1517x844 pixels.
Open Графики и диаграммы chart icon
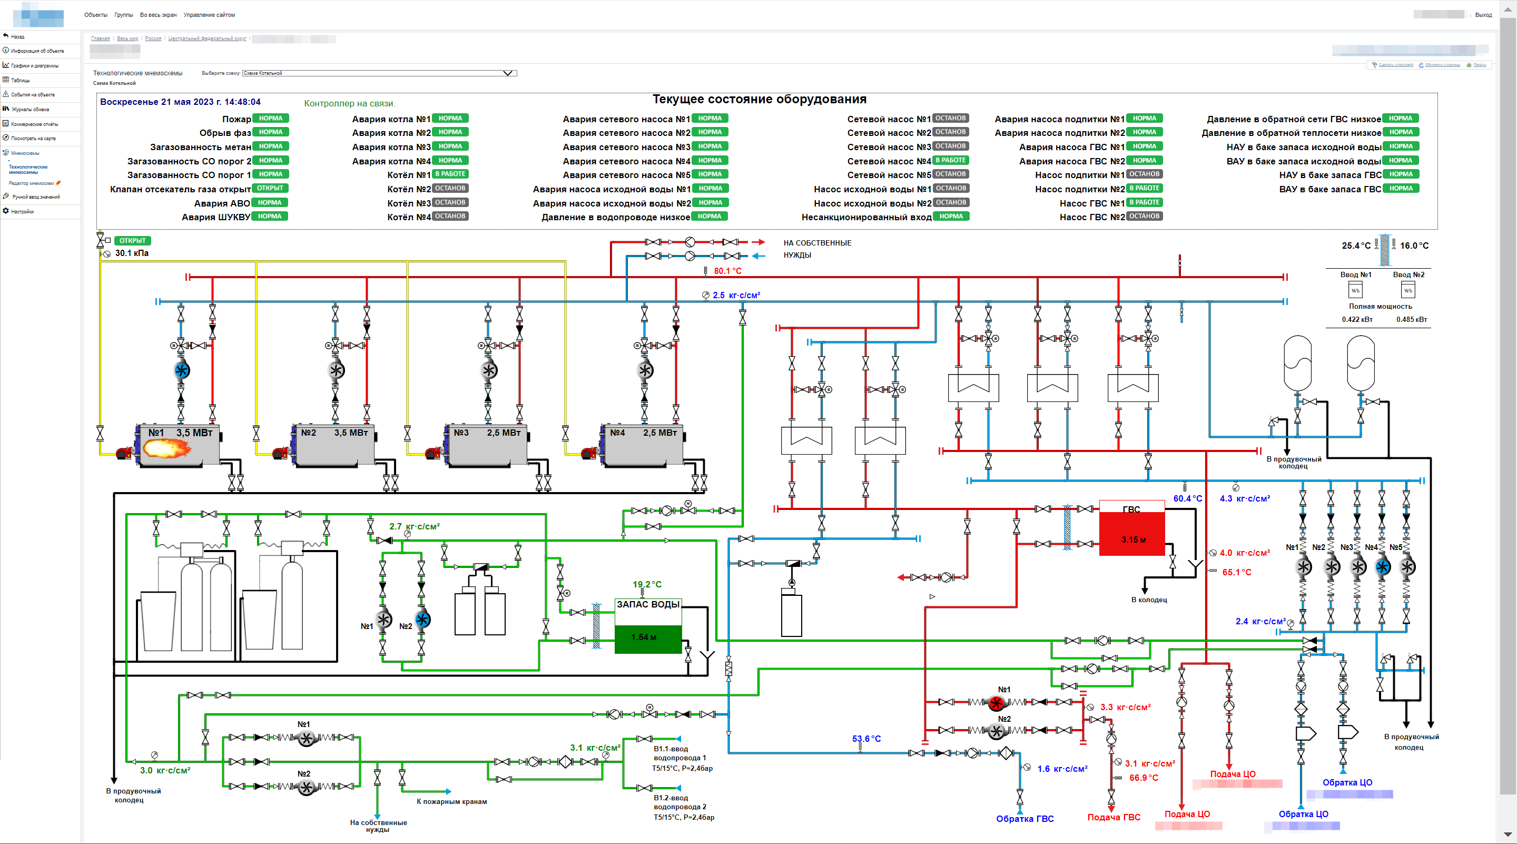[x=6, y=65]
